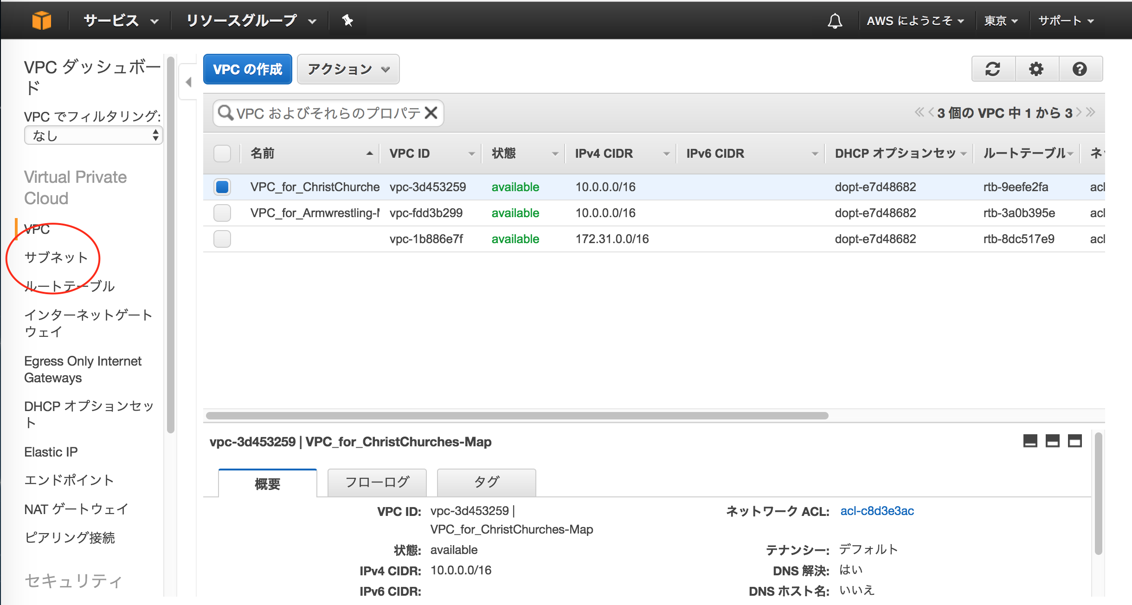Screen dimensions: 1132x605
Task: Set detail pane to half height
Action: pos(1053,441)
